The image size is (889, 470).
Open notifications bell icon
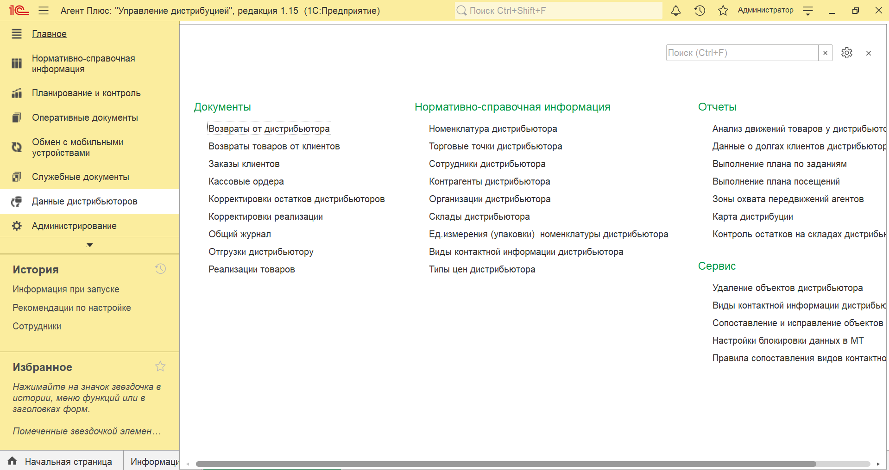(x=676, y=11)
